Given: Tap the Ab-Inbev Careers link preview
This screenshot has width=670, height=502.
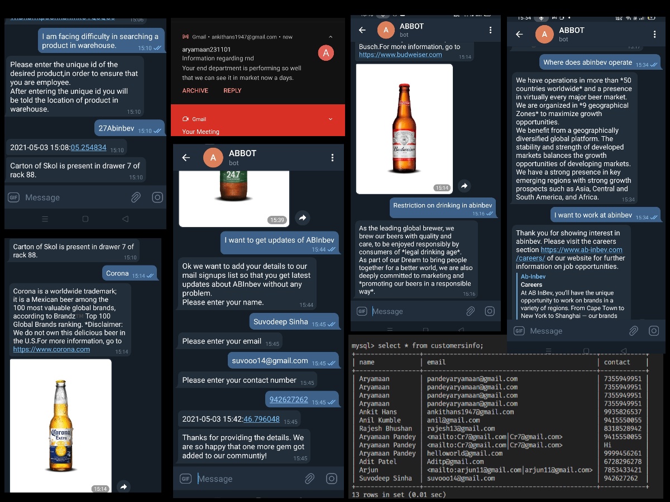Looking at the screenshot, I should coord(572,296).
